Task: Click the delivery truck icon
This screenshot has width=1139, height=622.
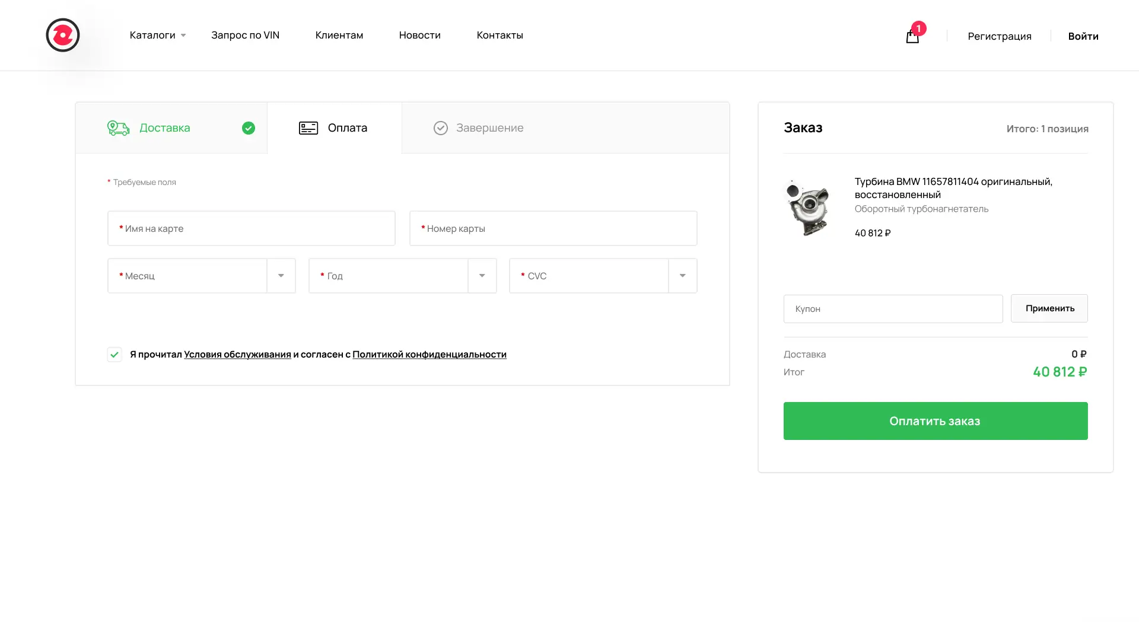Action: coord(118,128)
